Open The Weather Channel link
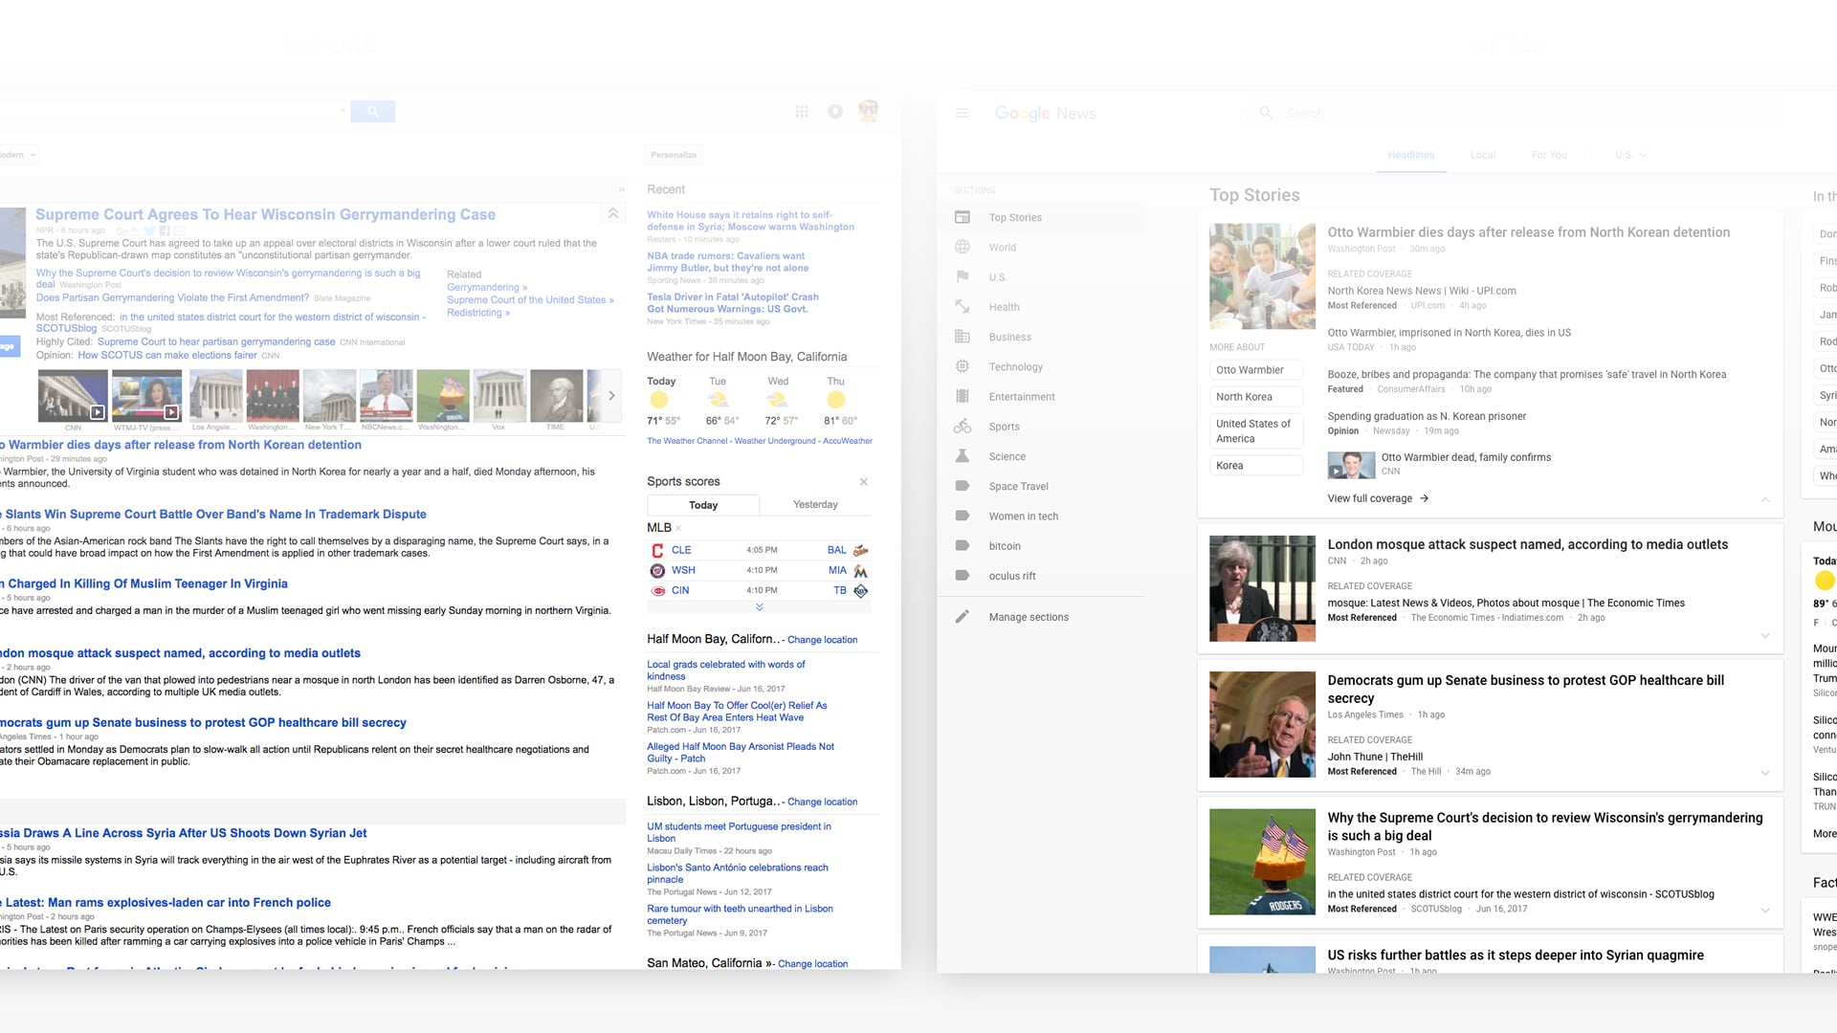This screenshot has height=1033, width=1837. point(687,441)
